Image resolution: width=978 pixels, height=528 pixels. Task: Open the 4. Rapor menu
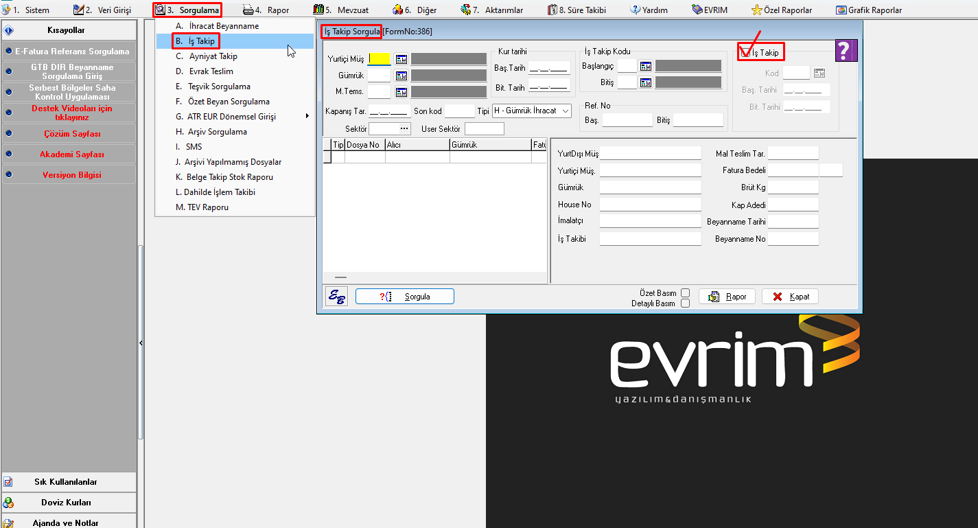coord(266,10)
